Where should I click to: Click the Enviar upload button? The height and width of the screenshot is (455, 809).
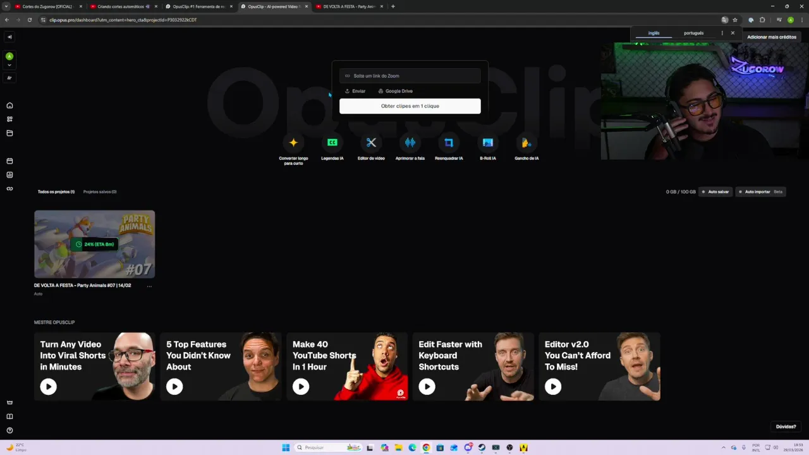tap(355, 91)
